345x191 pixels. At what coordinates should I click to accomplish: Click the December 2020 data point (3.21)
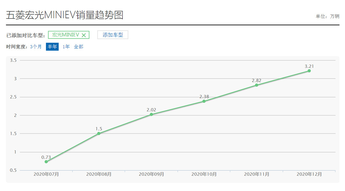point(309,71)
